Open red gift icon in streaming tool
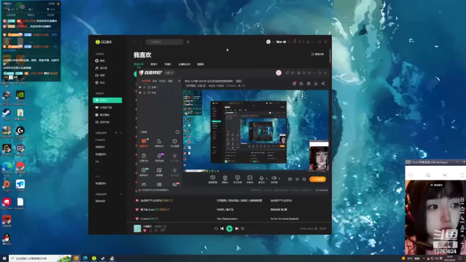Screen dimensions: 466x262 click(294, 83)
